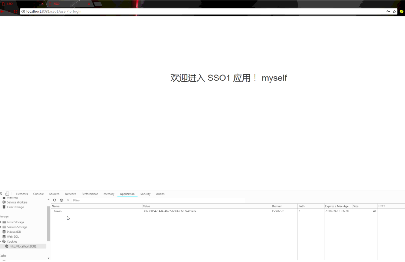Click the token value 30b3b054-14d4-4622-b664-0667e415efa3
Viewport: 405px width, 262px height.
170,211
